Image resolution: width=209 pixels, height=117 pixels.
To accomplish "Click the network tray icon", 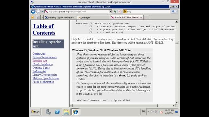I will (x=157, y=112).
